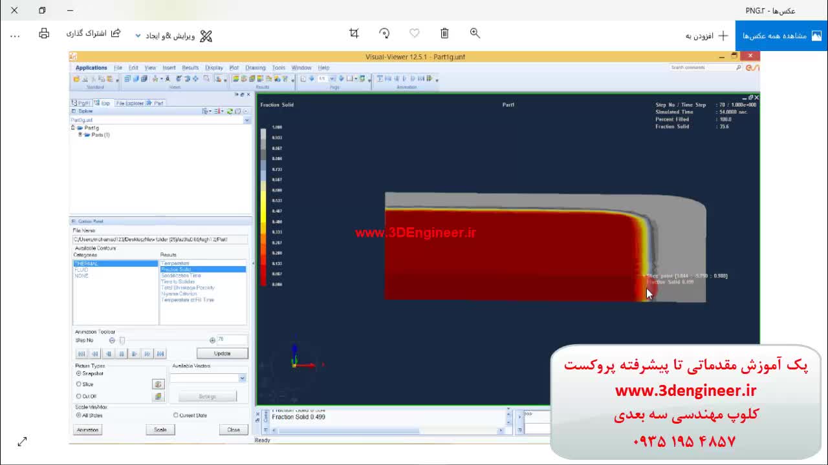The width and height of the screenshot is (828, 465).
Task: Open the Available Vectors dropdown
Action: click(x=243, y=378)
